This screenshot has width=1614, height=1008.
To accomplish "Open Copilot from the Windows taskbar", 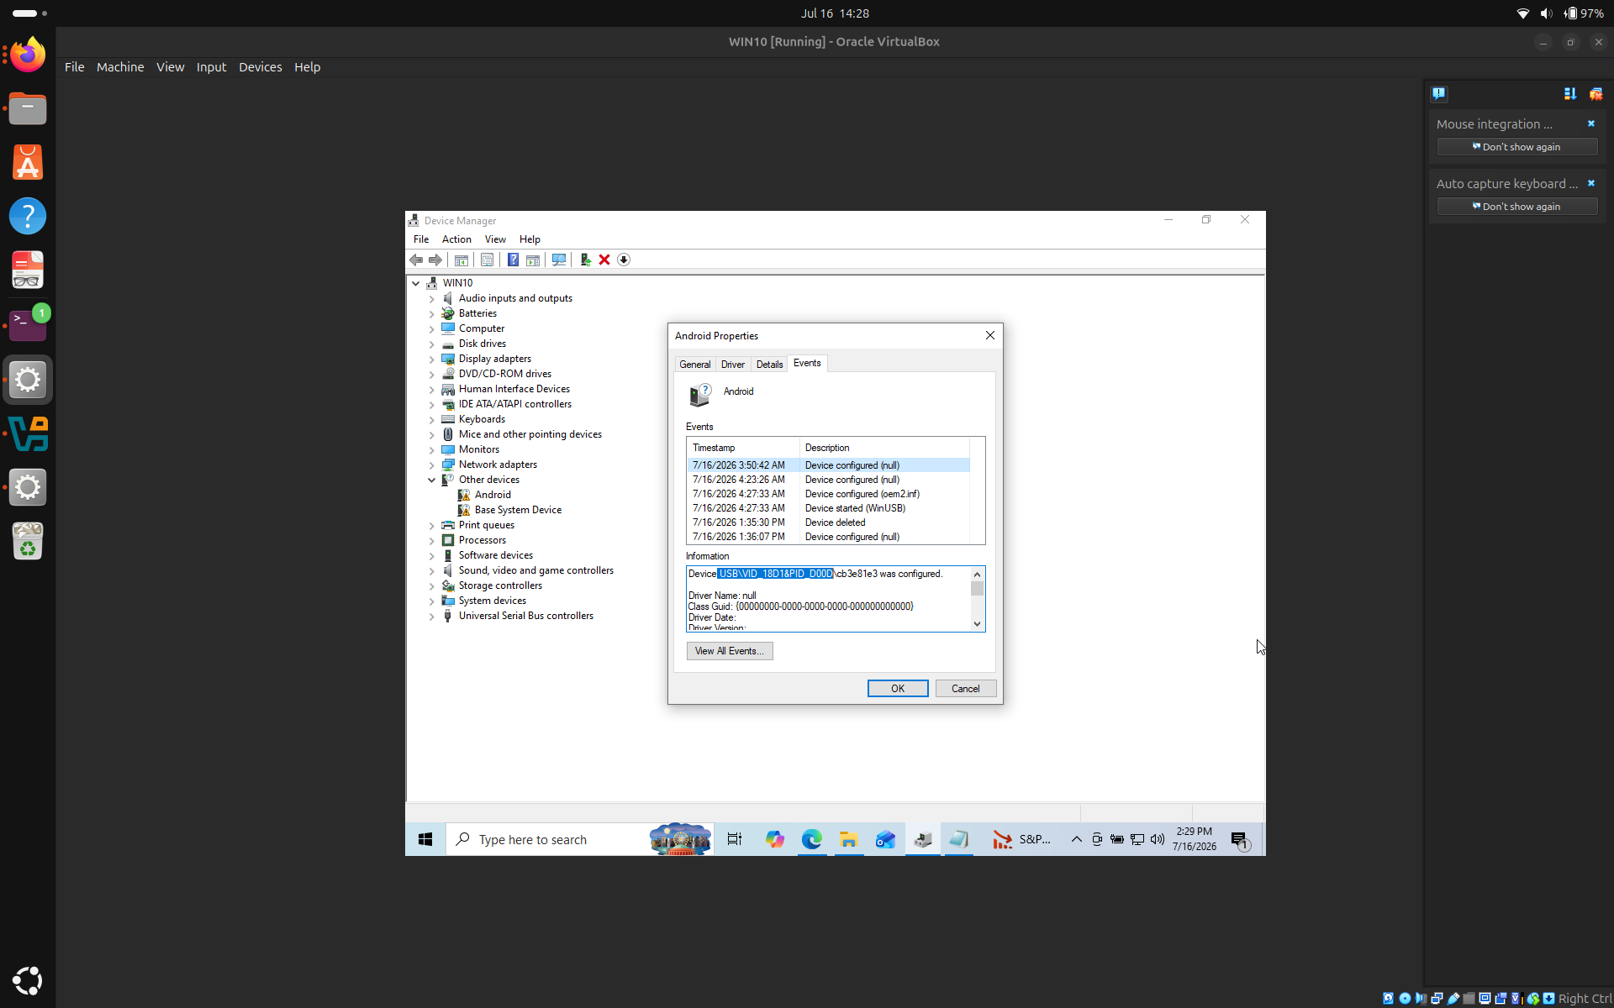I will pos(774,839).
